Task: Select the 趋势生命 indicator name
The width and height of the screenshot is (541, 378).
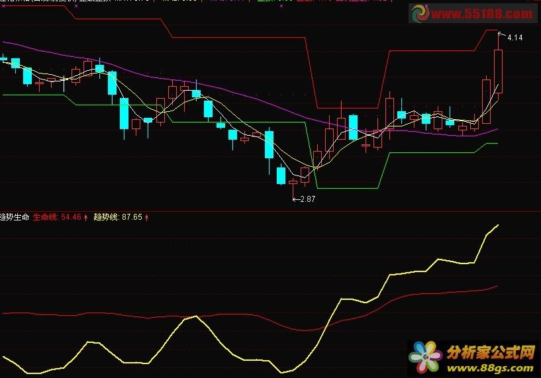Action: 15,217
